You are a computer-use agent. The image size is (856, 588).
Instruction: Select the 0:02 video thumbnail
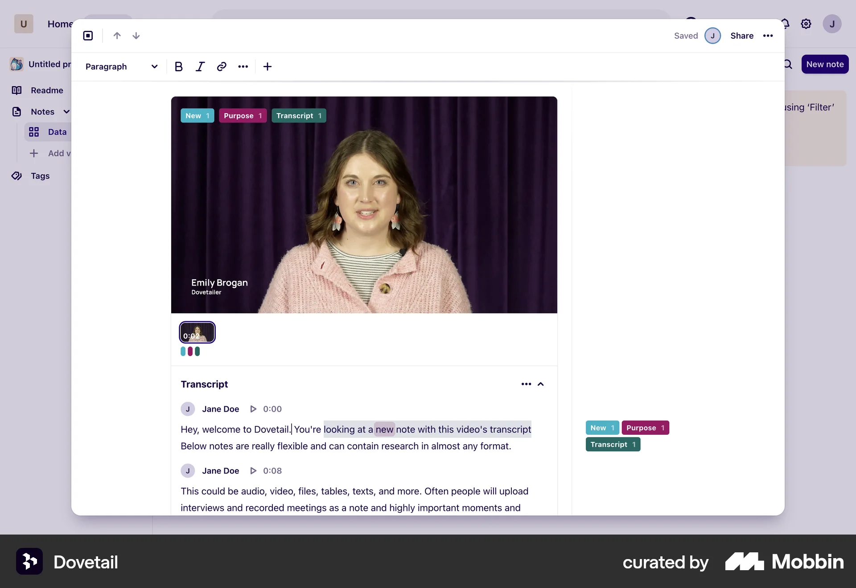coord(197,332)
